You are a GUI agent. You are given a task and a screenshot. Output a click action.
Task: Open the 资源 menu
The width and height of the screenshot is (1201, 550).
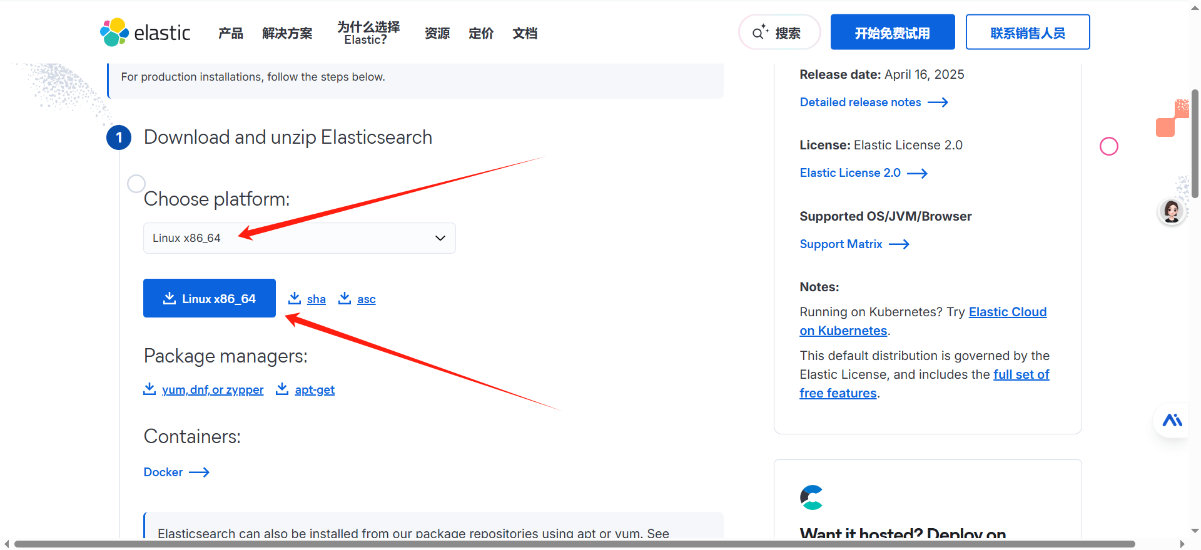437,33
